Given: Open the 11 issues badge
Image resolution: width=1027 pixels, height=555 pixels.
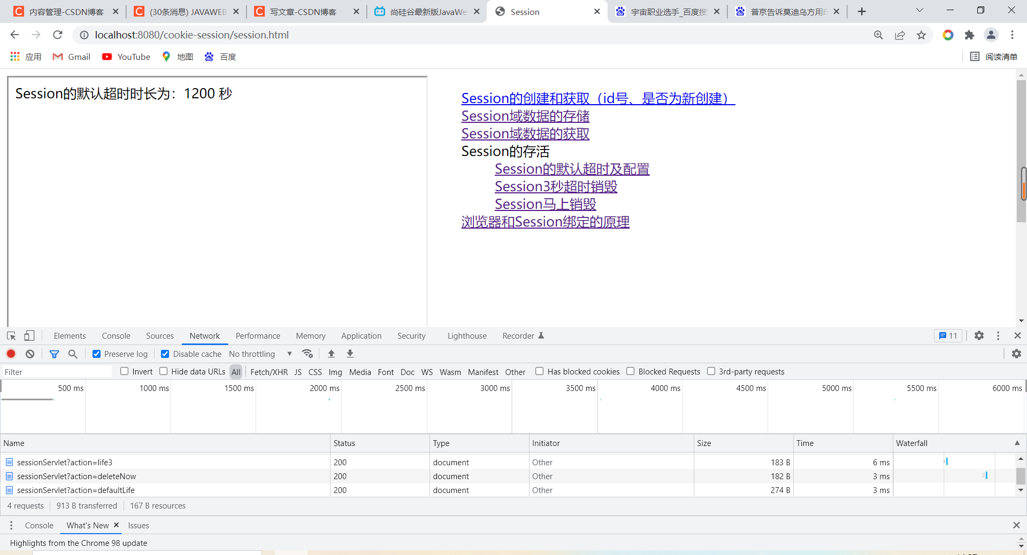Looking at the screenshot, I should click(948, 335).
